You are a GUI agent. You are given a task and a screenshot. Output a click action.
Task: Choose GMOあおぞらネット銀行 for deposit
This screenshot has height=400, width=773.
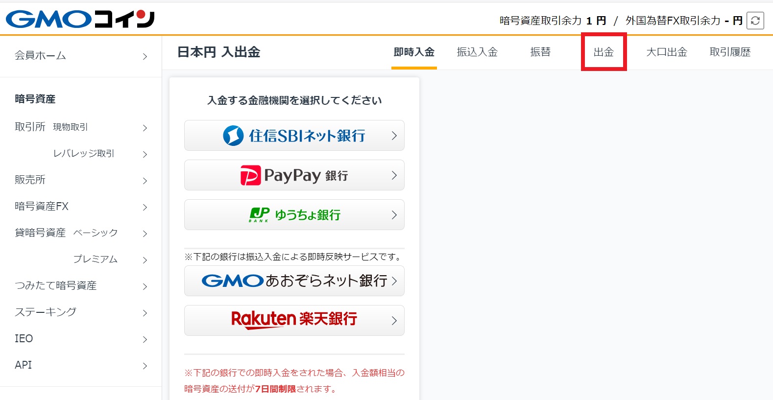294,281
